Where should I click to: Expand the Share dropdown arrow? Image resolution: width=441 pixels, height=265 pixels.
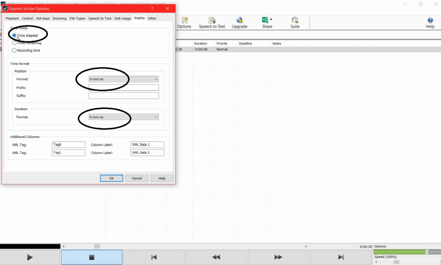click(x=271, y=19)
